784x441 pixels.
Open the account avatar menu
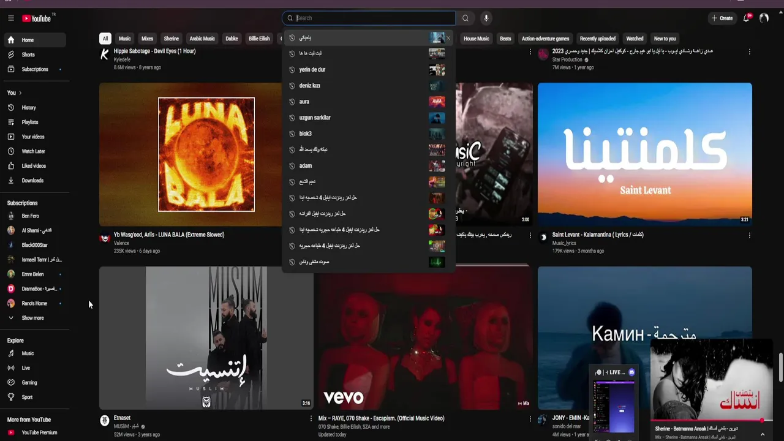(x=764, y=18)
